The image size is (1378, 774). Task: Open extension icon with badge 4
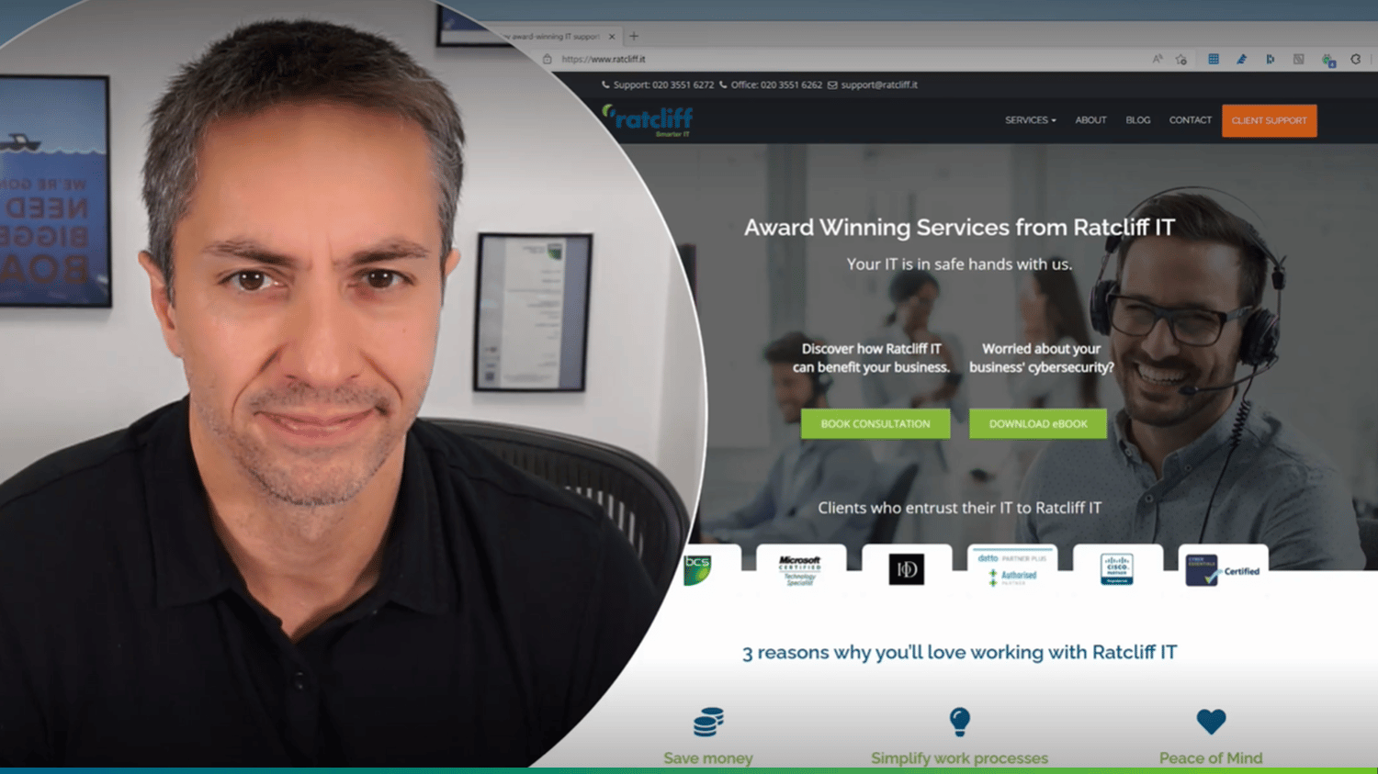1328,60
